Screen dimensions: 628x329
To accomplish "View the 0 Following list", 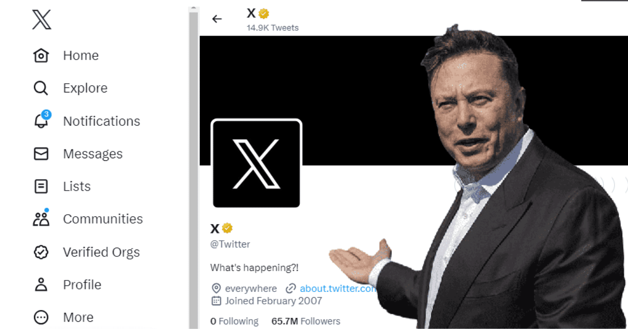I will pos(234,321).
